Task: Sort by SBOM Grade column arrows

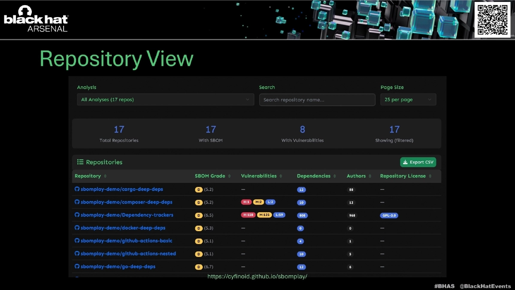Action: tap(229, 176)
